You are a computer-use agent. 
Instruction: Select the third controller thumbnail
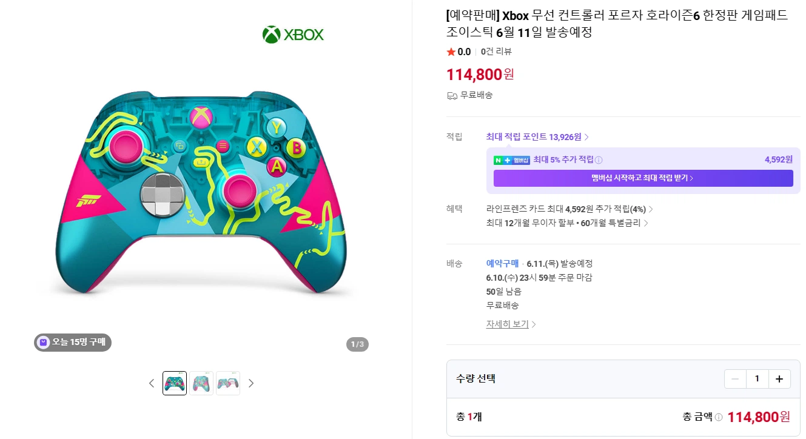click(228, 383)
